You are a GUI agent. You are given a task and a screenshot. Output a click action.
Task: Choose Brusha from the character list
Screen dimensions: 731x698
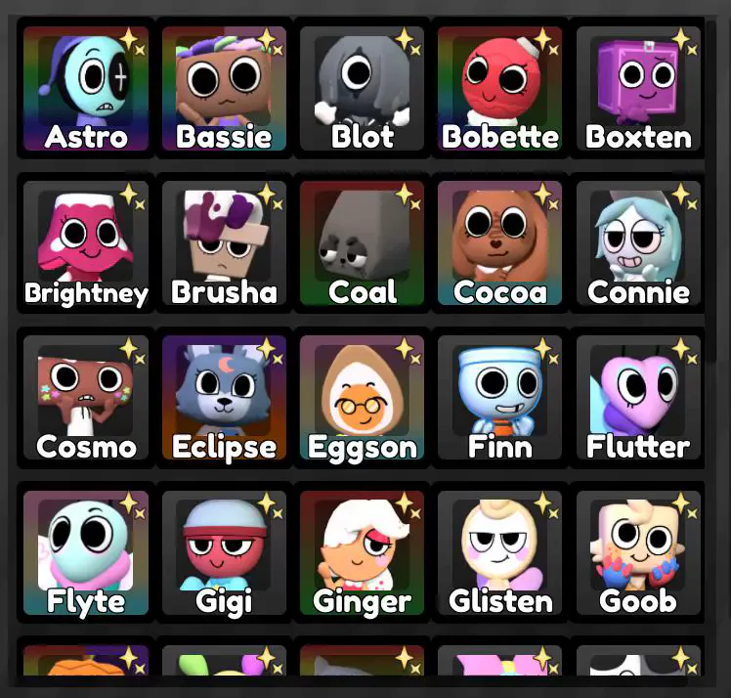[224, 242]
